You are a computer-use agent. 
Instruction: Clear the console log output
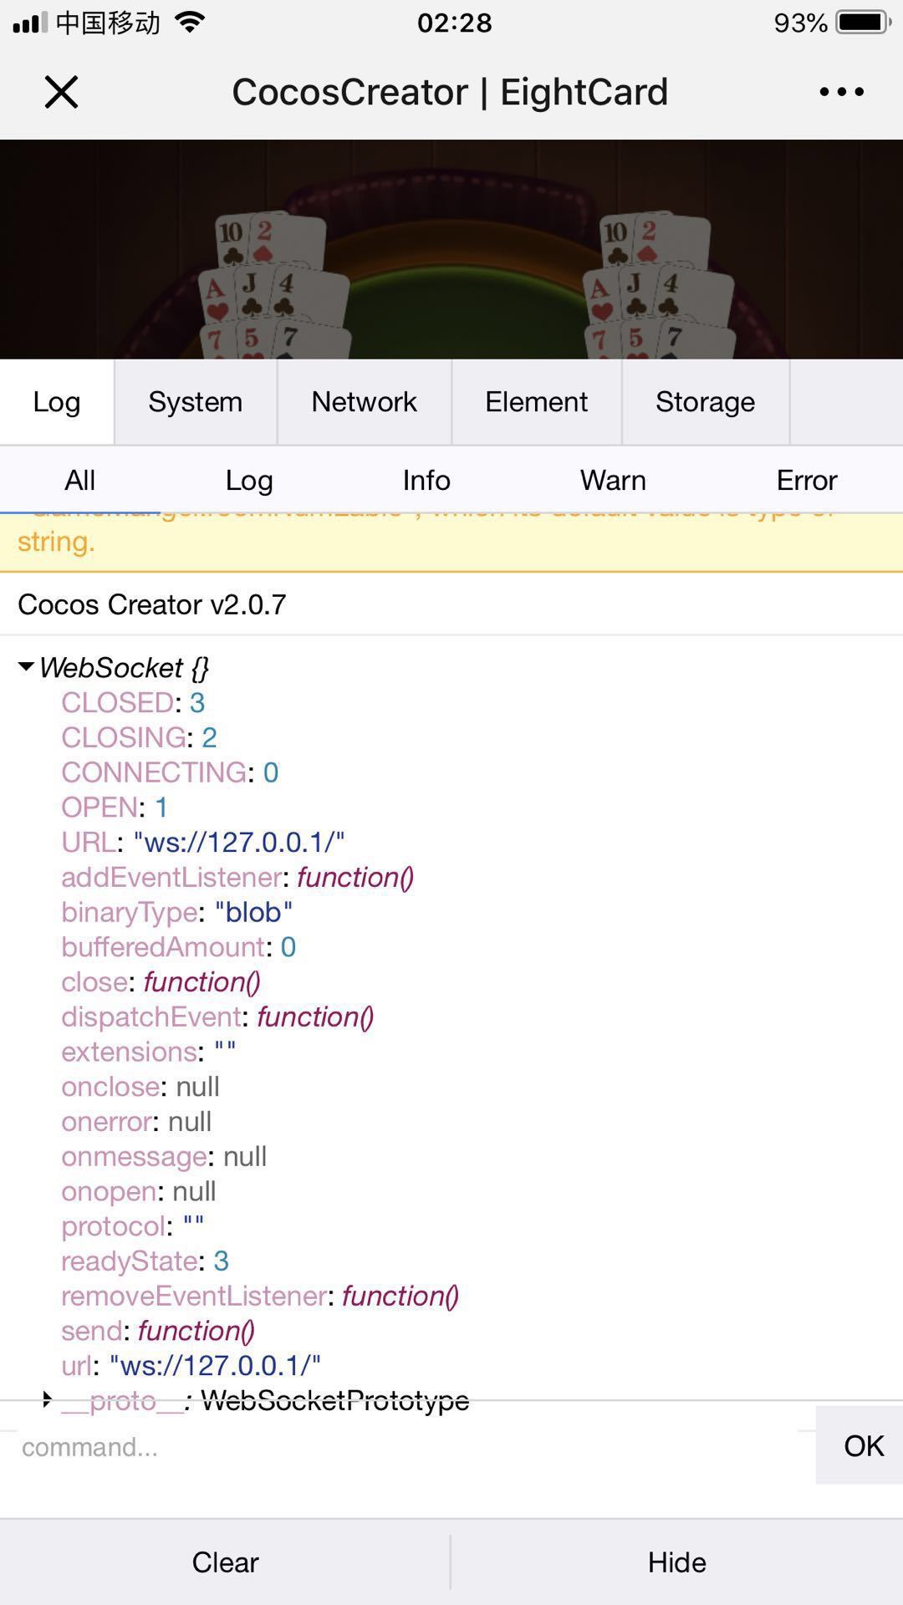coord(225,1562)
